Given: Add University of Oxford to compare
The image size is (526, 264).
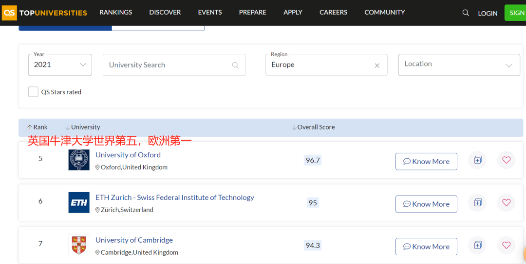Looking at the screenshot, I should 477,160.
